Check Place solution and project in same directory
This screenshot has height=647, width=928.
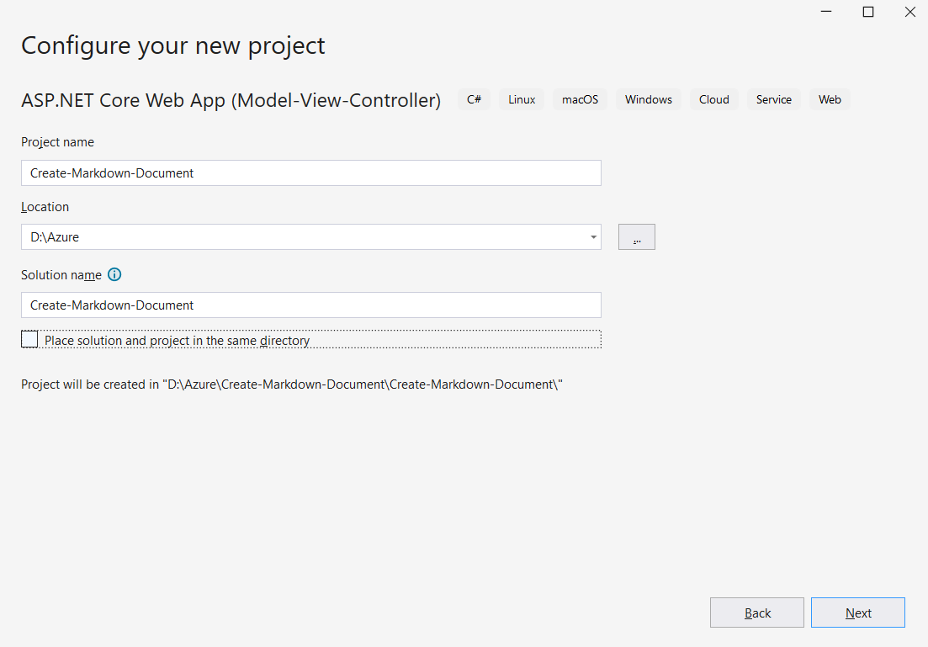[29, 339]
